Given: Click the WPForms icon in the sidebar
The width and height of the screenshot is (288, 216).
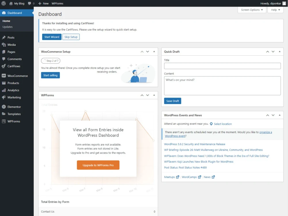Looking at the screenshot, I should click(4, 121).
